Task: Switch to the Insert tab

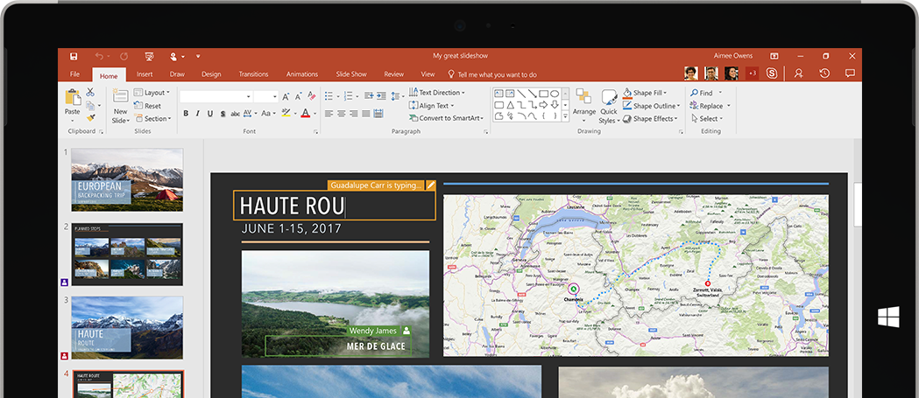Action: coord(145,74)
